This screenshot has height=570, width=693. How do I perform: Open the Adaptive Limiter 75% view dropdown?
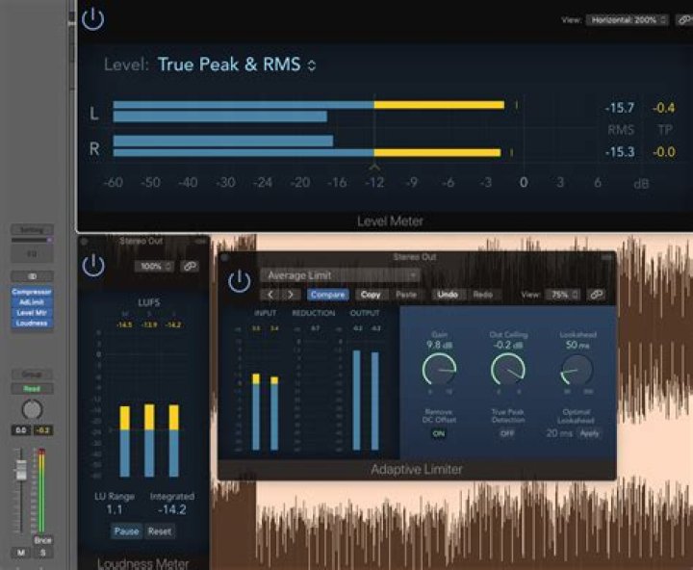563,295
